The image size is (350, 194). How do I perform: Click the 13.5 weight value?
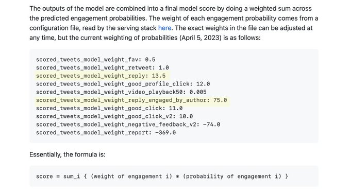point(159,76)
